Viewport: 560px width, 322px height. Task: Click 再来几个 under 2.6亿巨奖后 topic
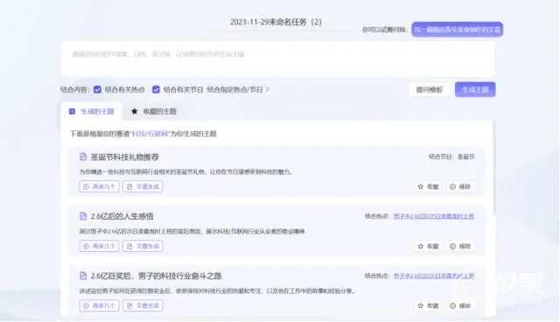coord(99,306)
